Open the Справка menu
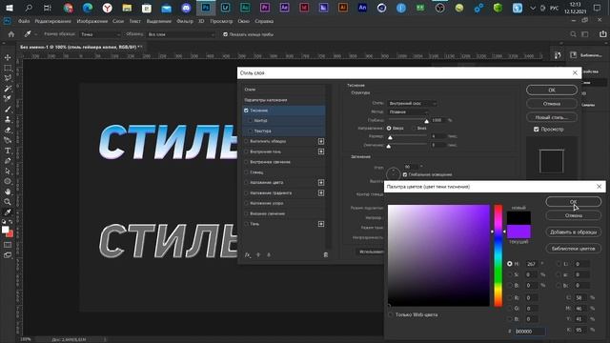The image size is (610, 343). 264,21
